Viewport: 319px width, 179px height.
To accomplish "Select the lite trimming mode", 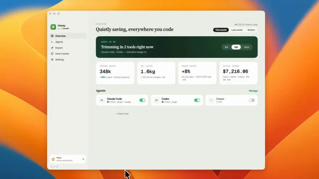I will coord(227,47).
